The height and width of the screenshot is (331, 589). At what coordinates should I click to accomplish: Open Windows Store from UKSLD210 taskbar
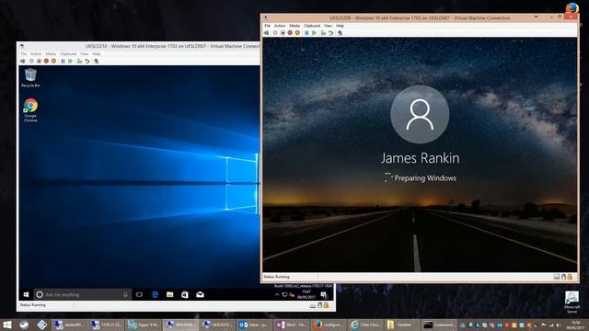(x=185, y=294)
